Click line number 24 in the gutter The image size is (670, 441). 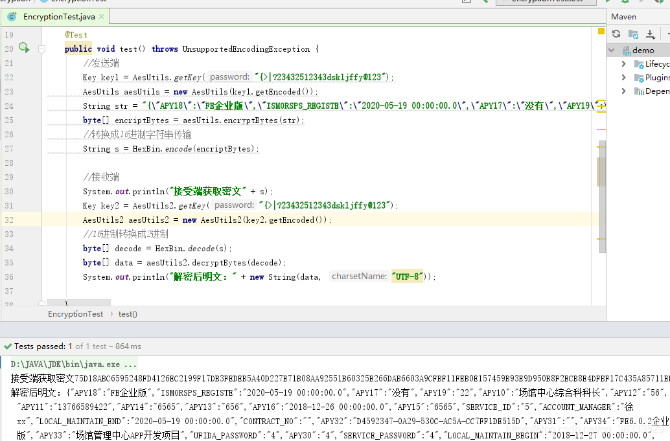[9, 106]
